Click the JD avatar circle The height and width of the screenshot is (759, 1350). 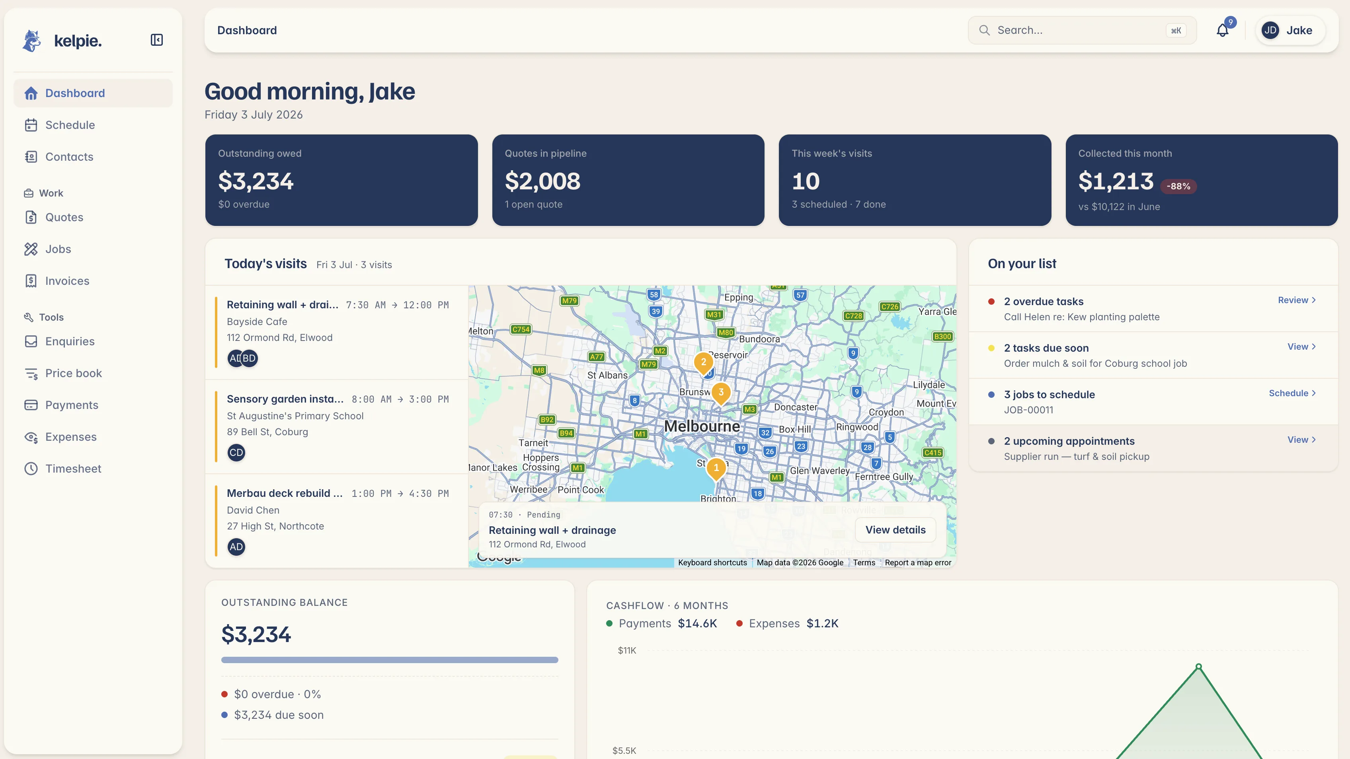click(1270, 30)
